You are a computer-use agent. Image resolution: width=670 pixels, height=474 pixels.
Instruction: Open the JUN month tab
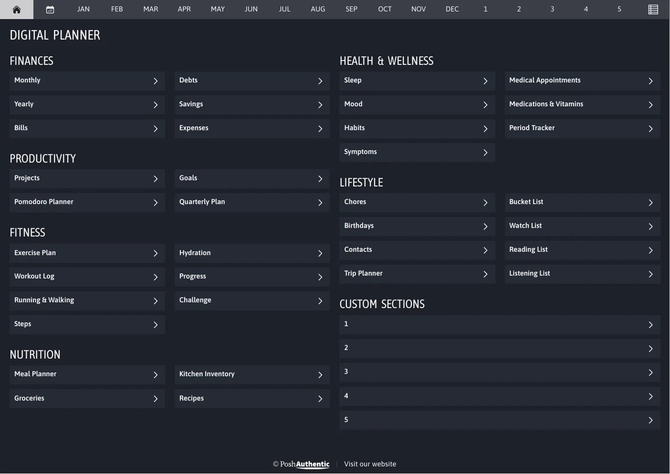tap(251, 9)
